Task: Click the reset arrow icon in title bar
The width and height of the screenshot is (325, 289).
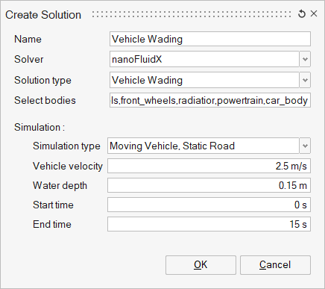Action: pos(302,13)
